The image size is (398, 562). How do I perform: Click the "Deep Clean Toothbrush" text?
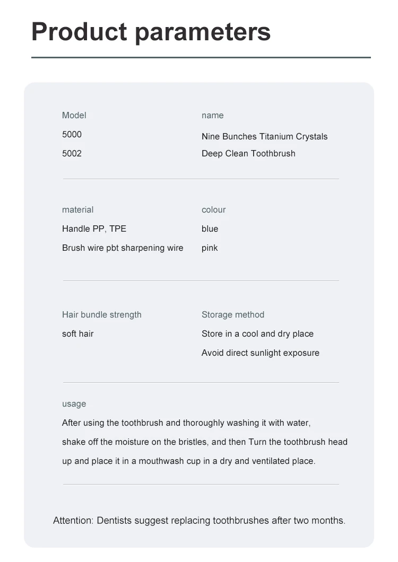point(248,153)
